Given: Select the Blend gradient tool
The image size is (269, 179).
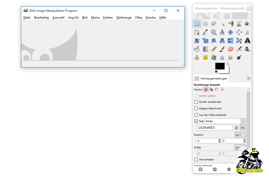Looking at the screenshot, I should 205,49.
